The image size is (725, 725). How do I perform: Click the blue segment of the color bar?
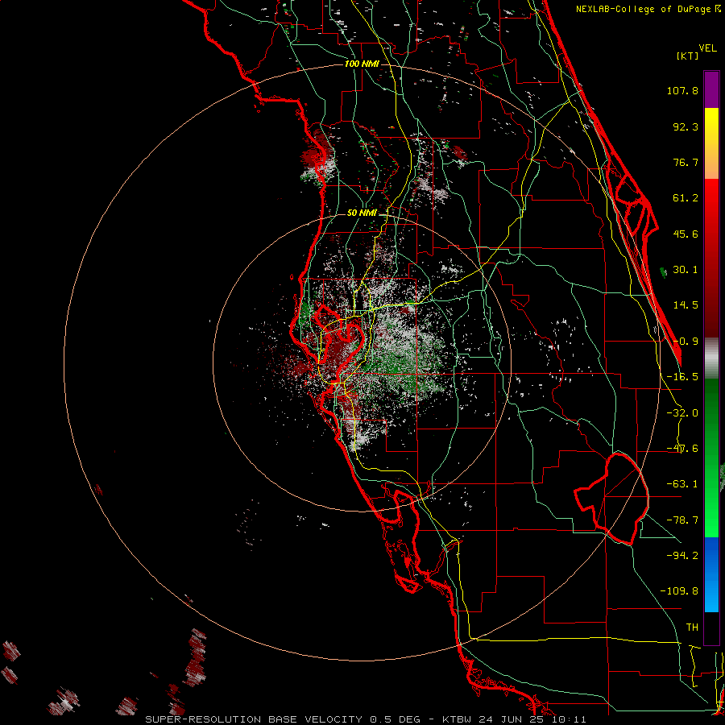click(x=711, y=574)
